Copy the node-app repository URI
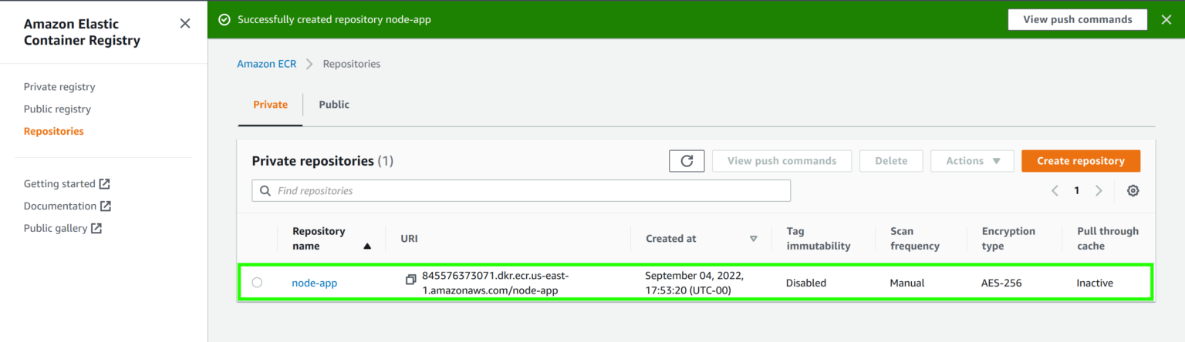This screenshot has height=342, width=1185. pyautogui.click(x=411, y=280)
